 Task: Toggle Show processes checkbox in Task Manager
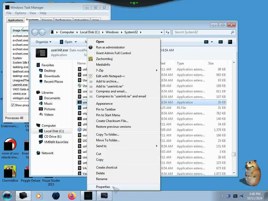click(x=13, y=105)
